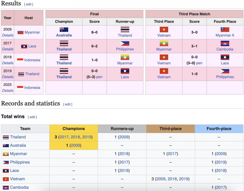Click the 6–2 score for 2017 final
The height and width of the screenshot is (191, 244).
tap(94, 46)
